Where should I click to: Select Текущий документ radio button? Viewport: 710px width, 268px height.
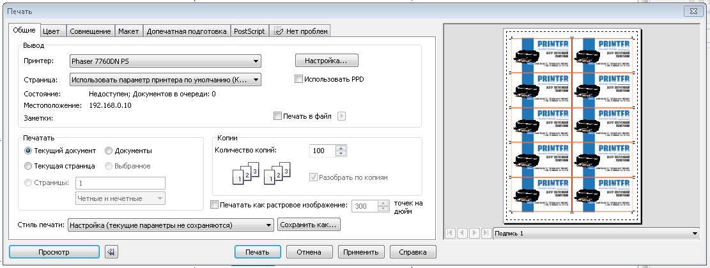point(28,151)
